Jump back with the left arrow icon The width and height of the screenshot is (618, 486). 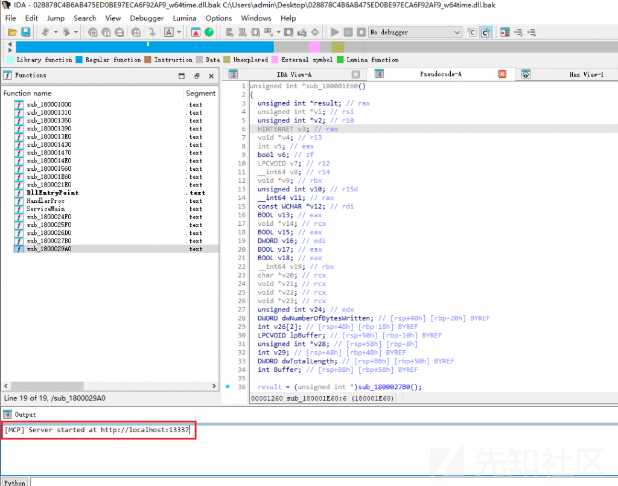click(x=45, y=33)
